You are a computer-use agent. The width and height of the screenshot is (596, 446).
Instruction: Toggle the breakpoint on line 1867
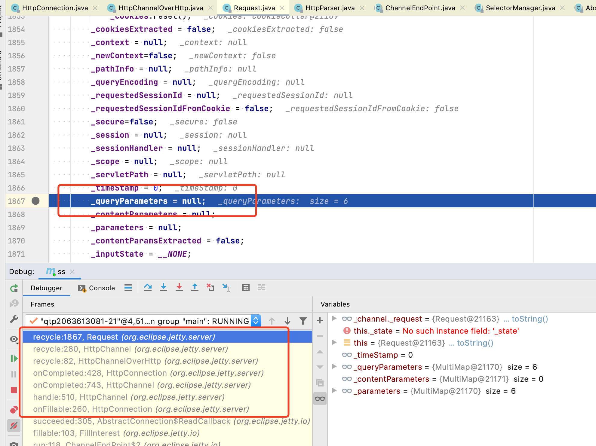(35, 201)
